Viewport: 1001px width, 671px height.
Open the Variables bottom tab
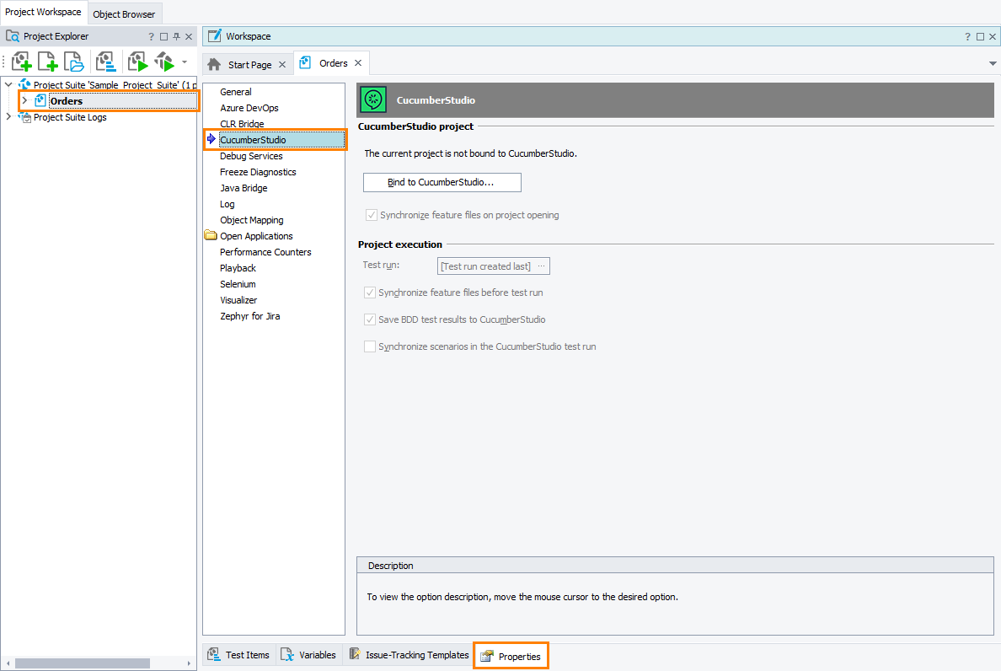(x=309, y=655)
